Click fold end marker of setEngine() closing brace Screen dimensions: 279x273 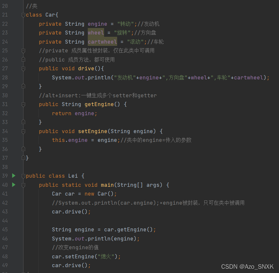coord(23,149)
